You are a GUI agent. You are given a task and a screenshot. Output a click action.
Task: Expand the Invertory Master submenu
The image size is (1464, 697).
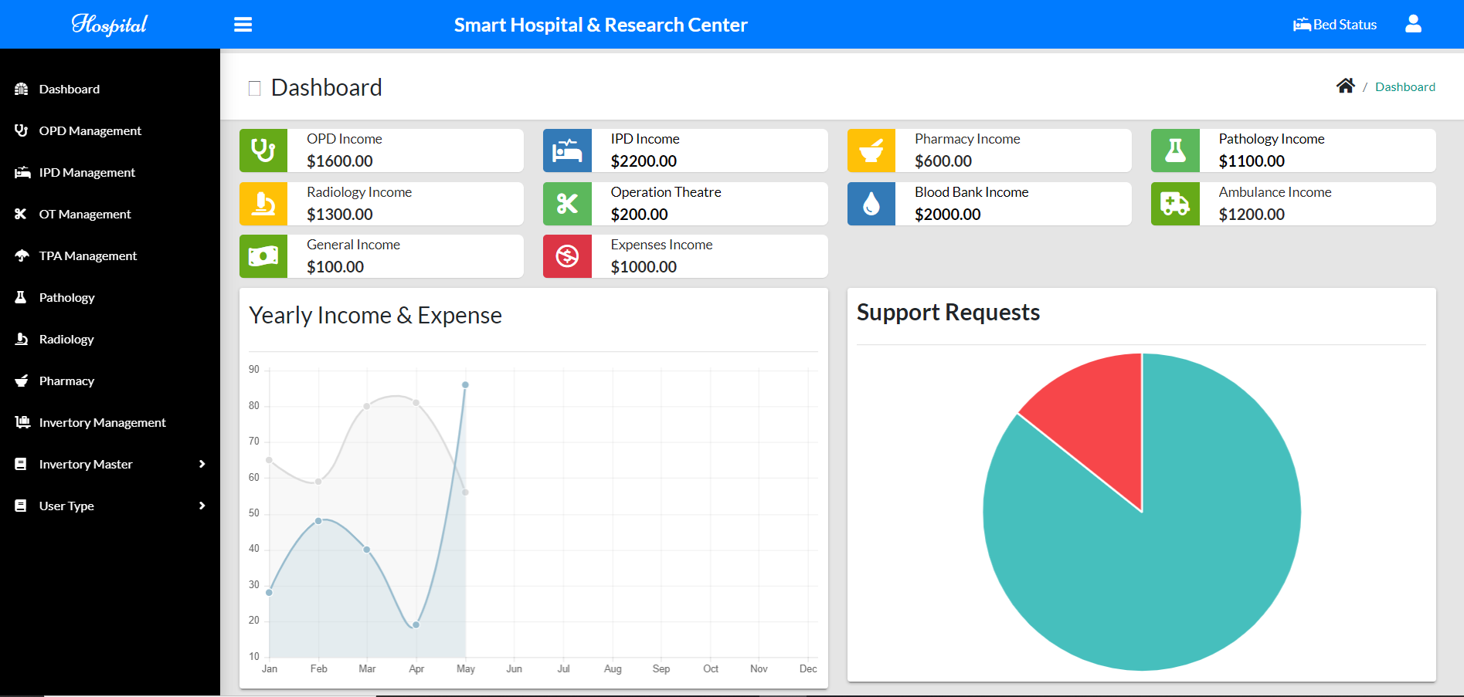(x=202, y=464)
